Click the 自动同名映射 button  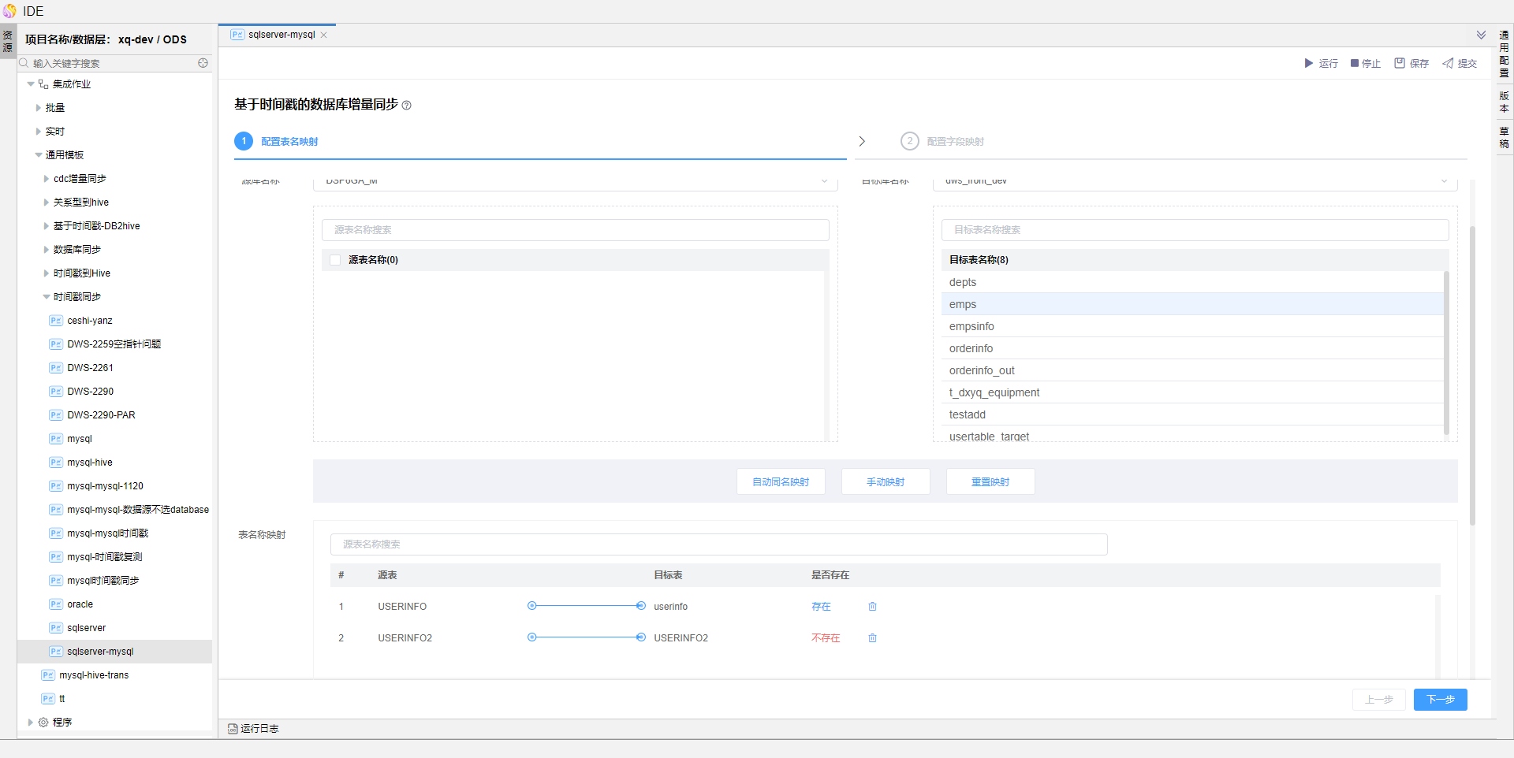point(780,482)
